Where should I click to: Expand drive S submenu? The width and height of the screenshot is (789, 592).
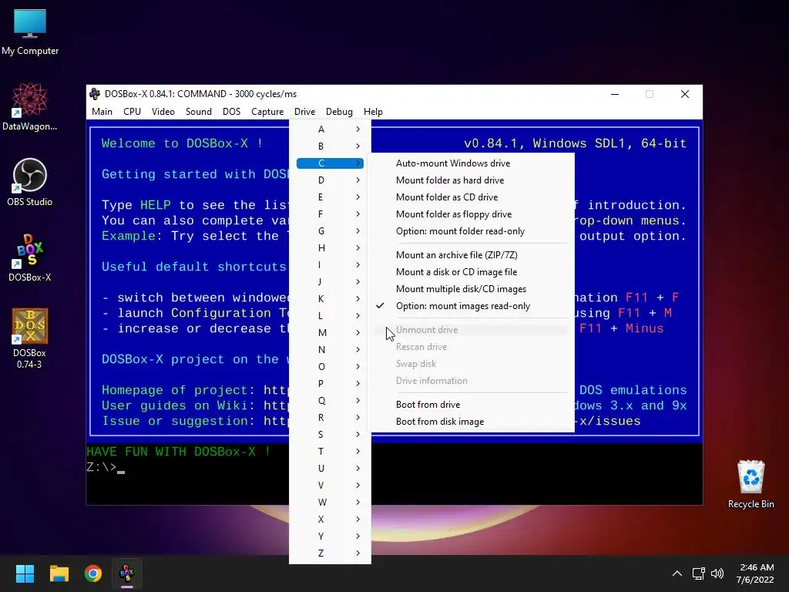pos(330,435)
